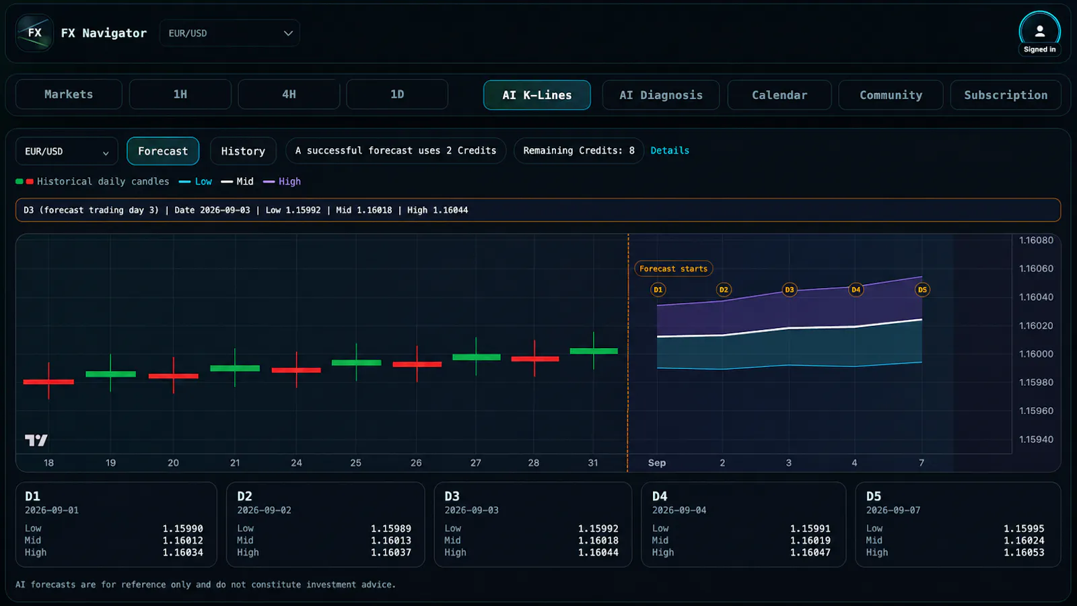Click the Historical daily candles legend
Screen dimensions: 1077x606
[92, 182]
